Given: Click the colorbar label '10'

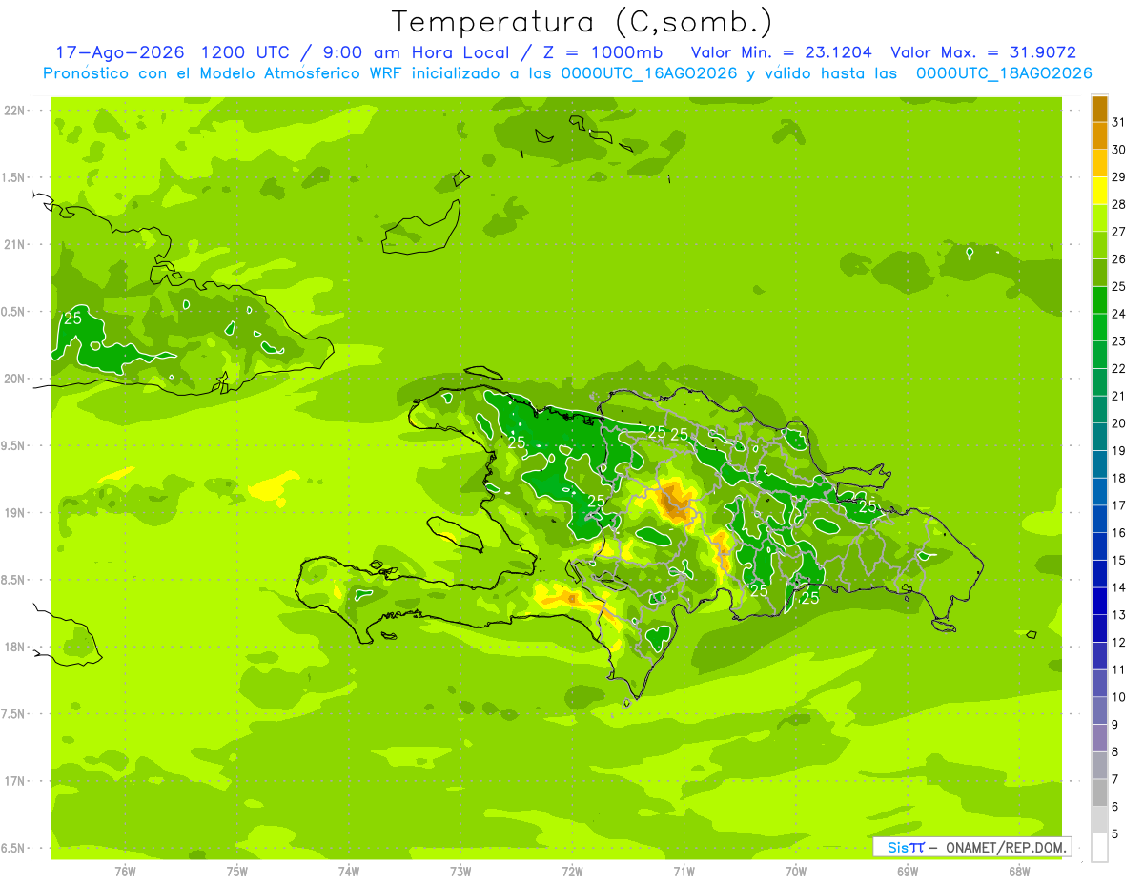Looking at the screenshot, I should pos(1119,697).
